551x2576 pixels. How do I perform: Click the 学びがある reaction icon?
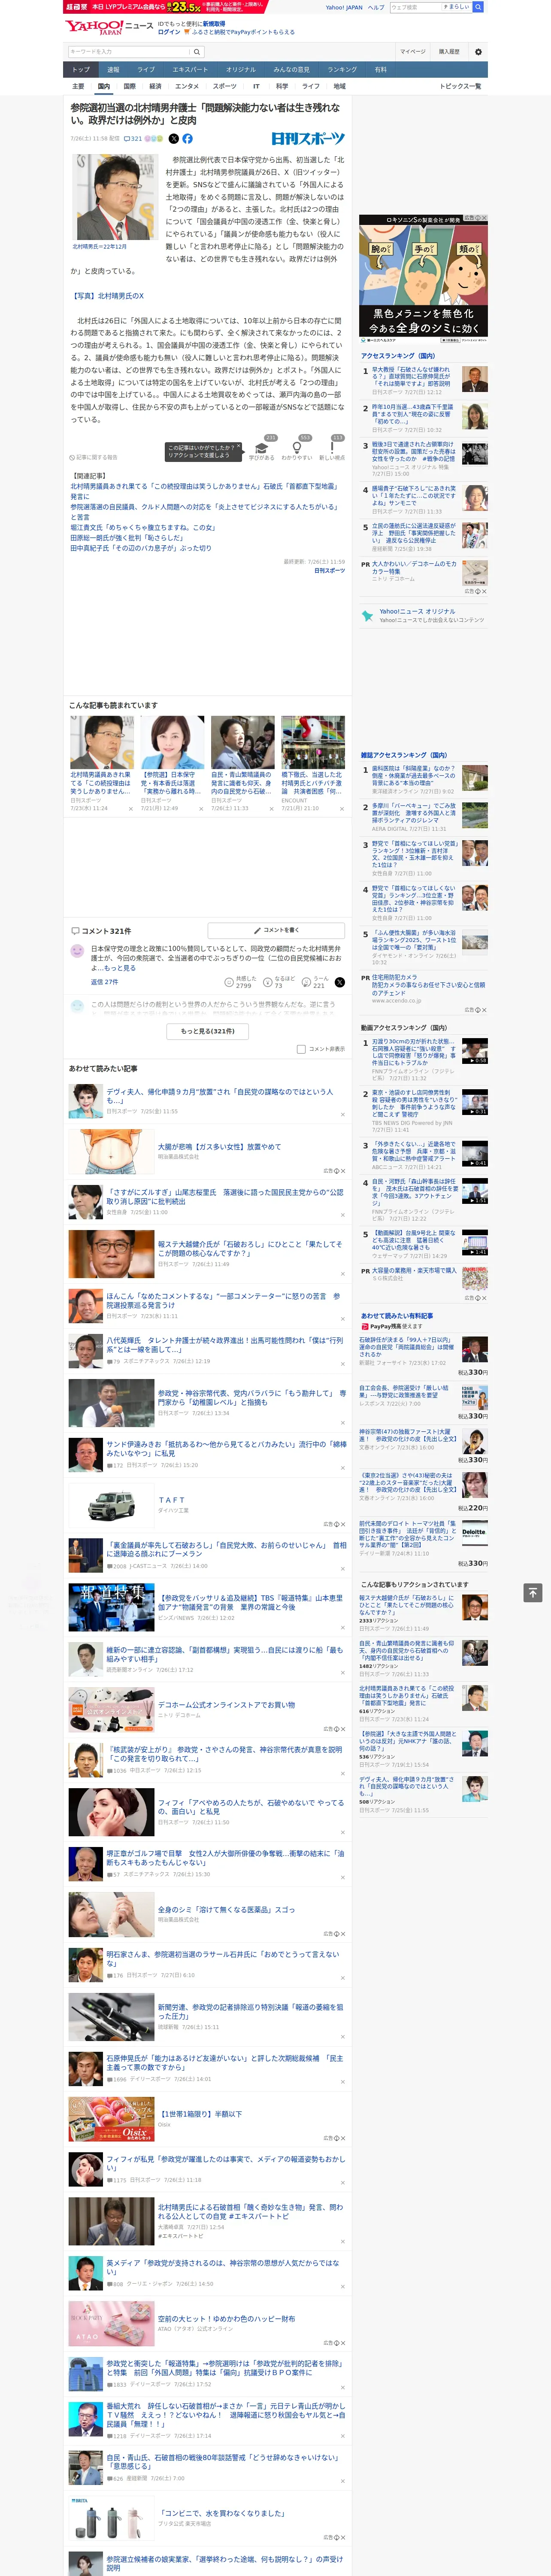click(x=262, y=448)
